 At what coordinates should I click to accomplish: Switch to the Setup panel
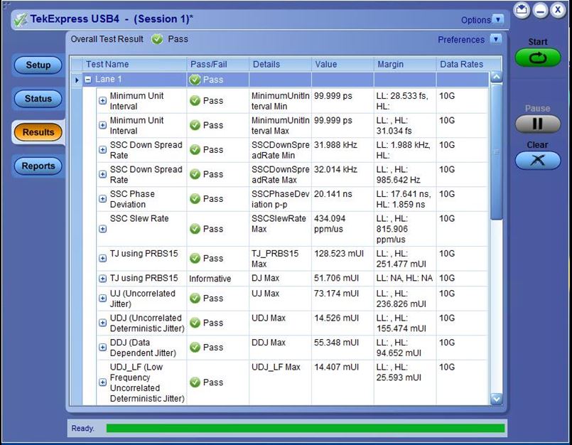[x=38, y=65]
